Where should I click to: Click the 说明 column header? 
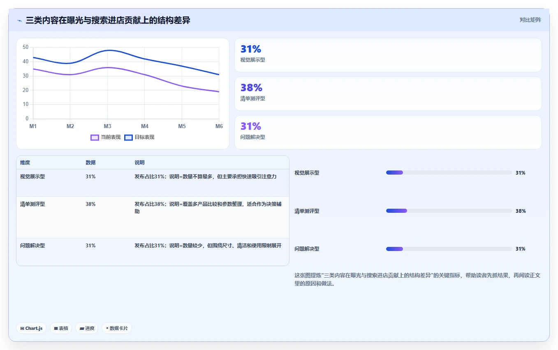(139, 163)
